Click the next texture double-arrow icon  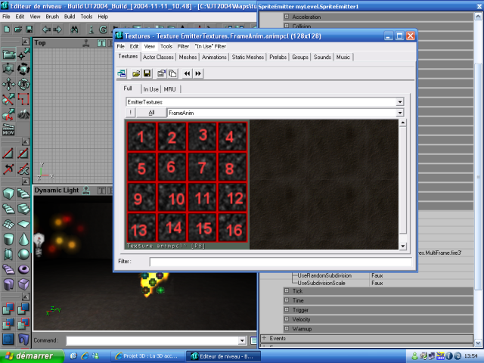tap(198, 73)
